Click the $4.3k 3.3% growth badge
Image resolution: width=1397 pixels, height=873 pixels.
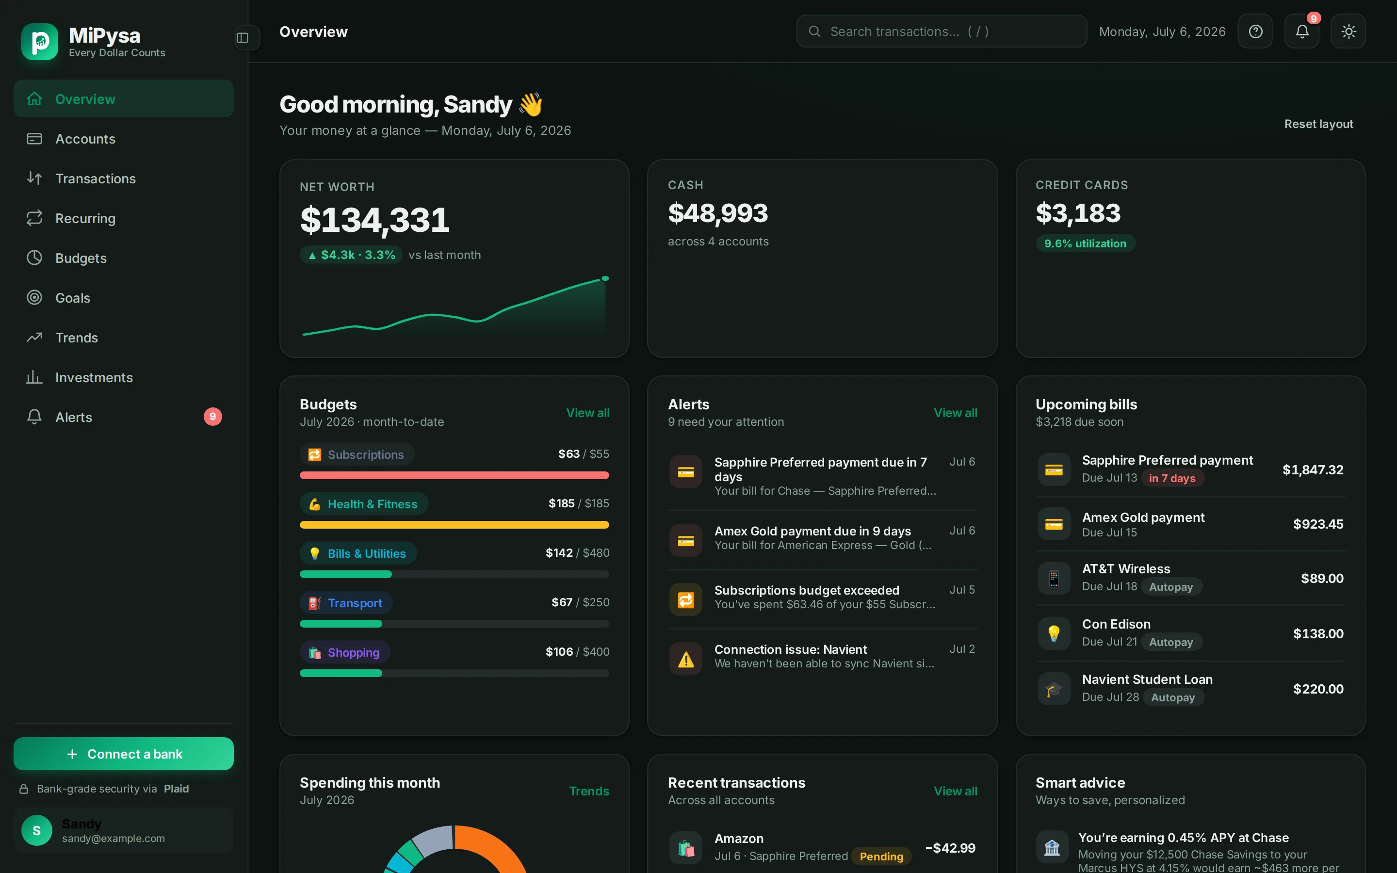click(x=351, y=255)
